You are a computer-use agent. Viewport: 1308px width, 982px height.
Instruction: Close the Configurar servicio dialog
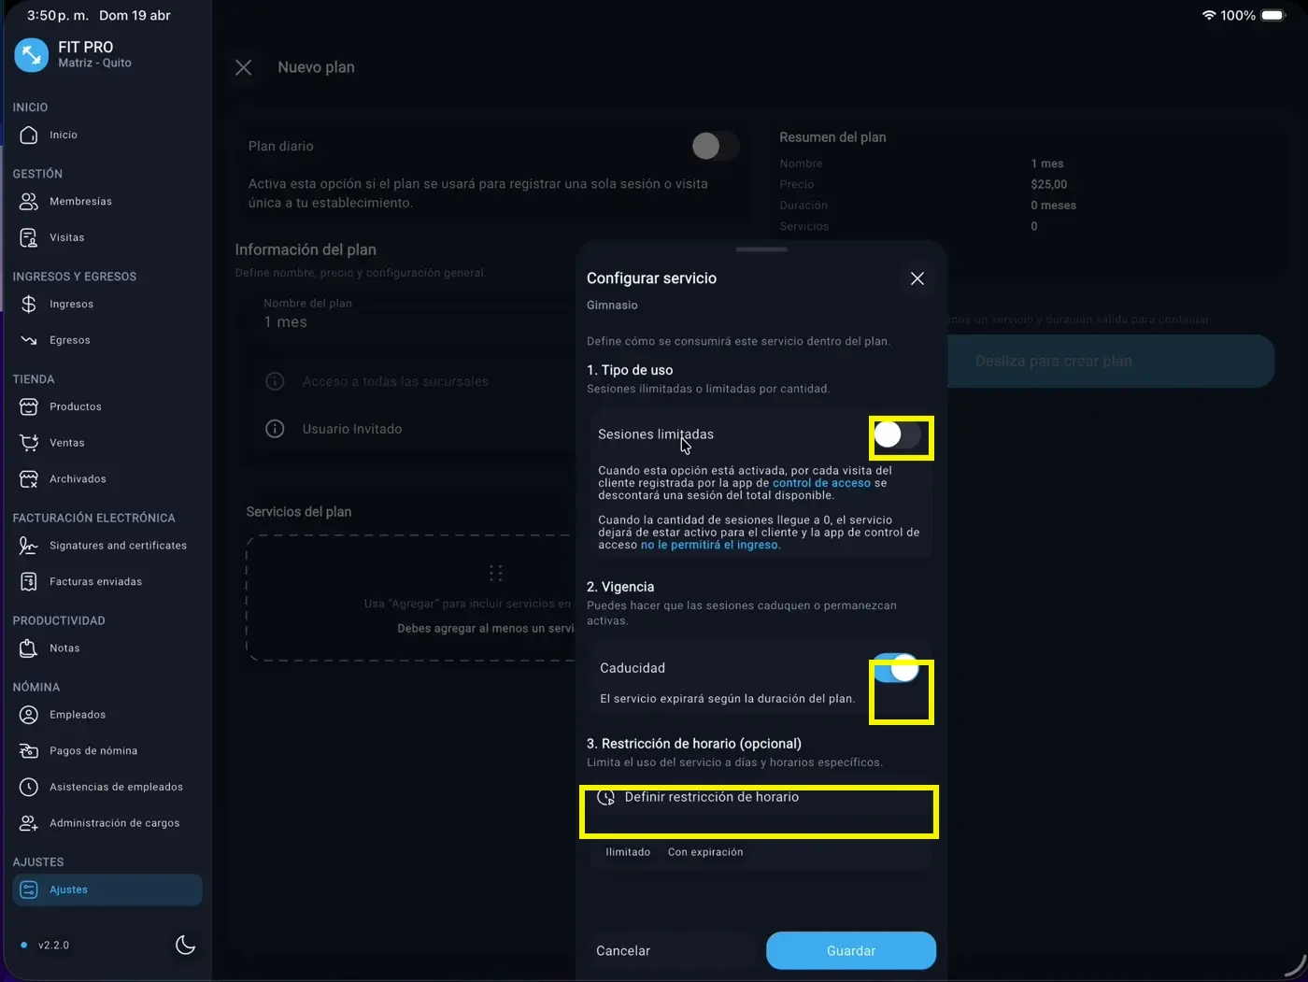pos(917,278)
